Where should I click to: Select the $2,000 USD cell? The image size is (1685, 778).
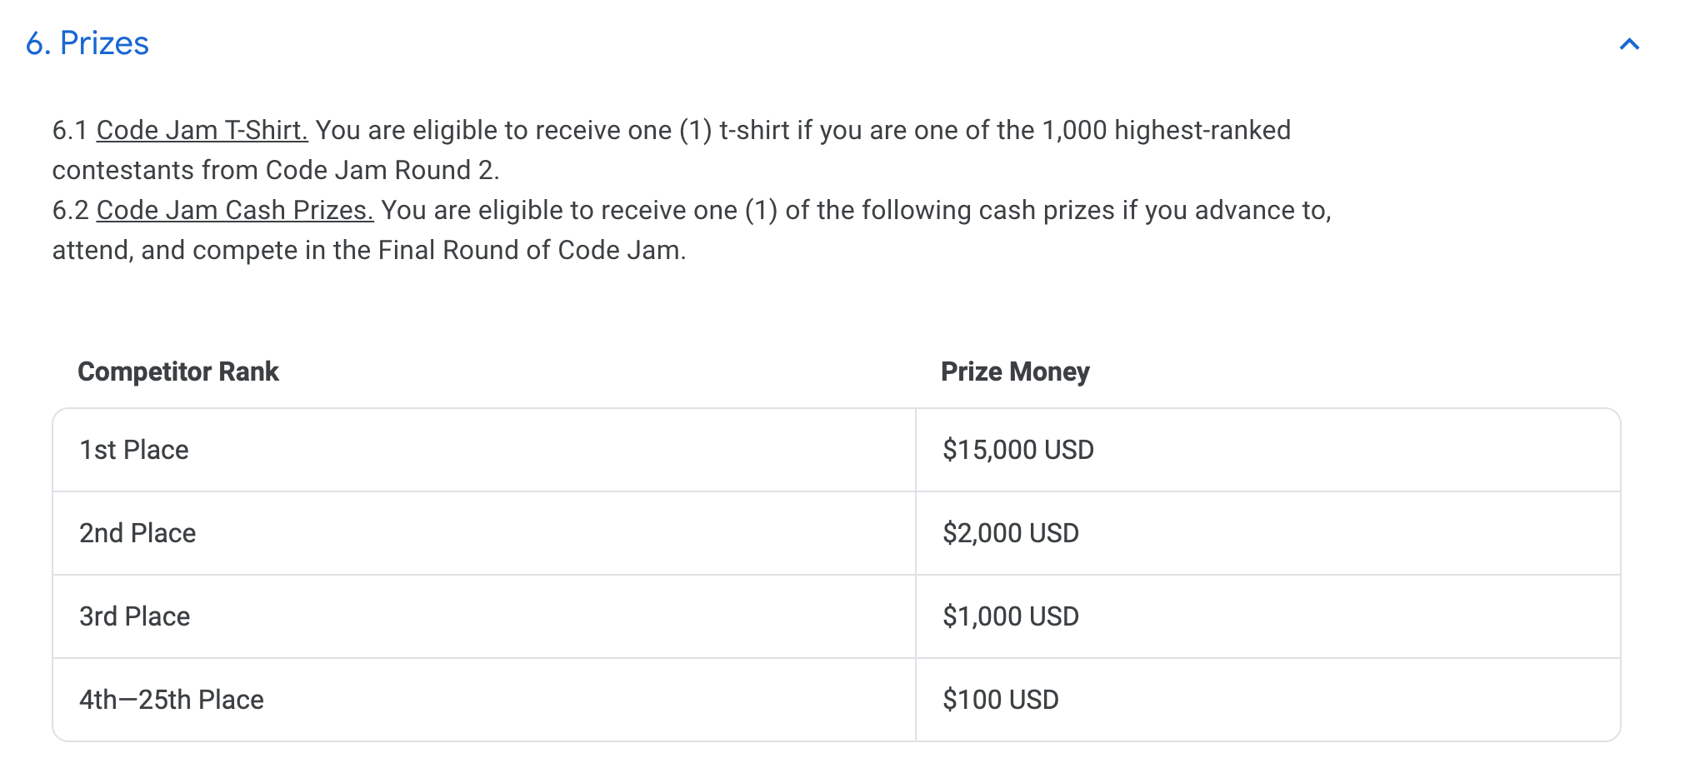pos(1268,533)
